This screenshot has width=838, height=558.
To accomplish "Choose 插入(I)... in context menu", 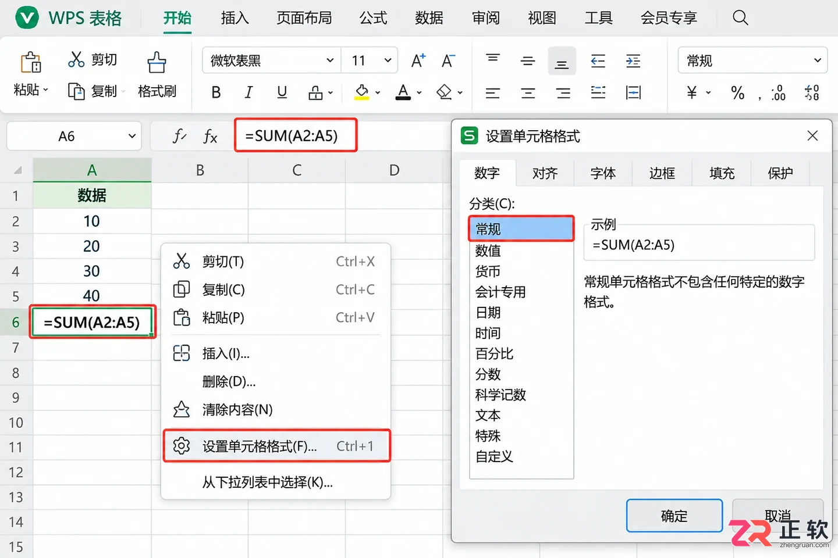I will pyautogui.click(x=276, y=353).
